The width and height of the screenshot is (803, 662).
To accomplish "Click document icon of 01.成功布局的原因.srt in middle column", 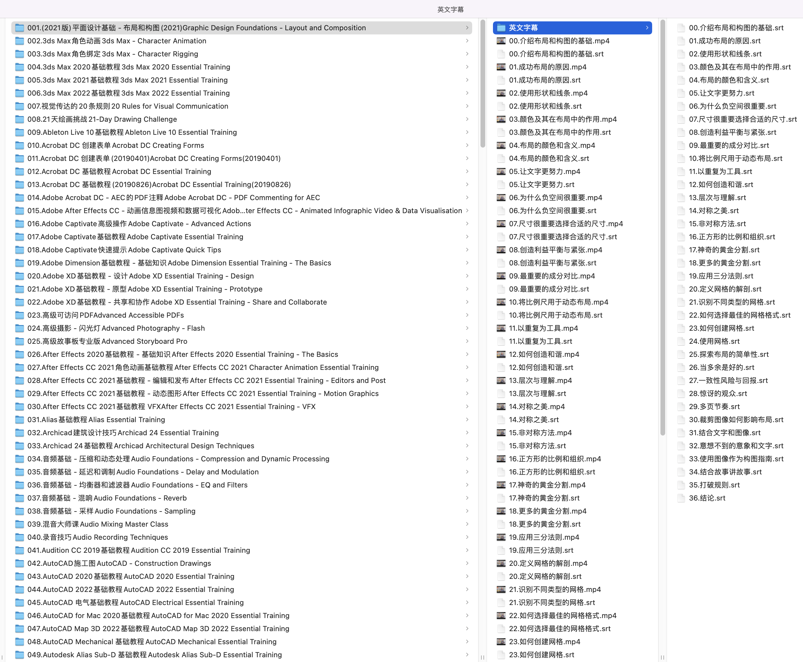I will click(x=501, y=80).
